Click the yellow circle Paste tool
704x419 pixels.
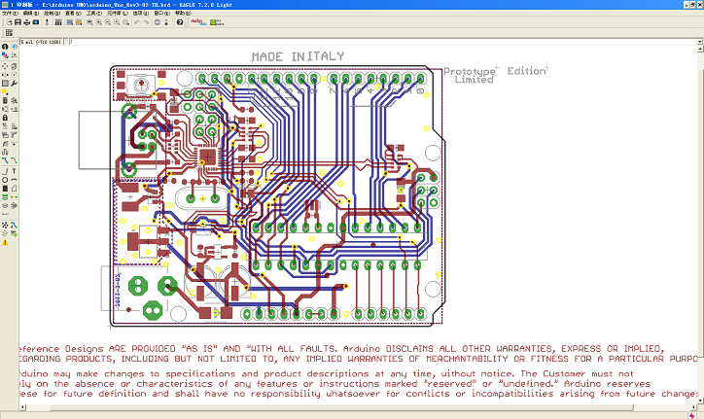(x=5, y=91)
